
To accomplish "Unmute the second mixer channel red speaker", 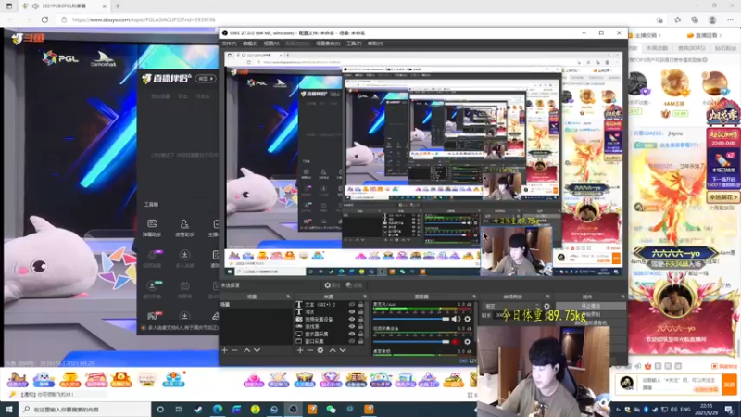I will (456, 341).
